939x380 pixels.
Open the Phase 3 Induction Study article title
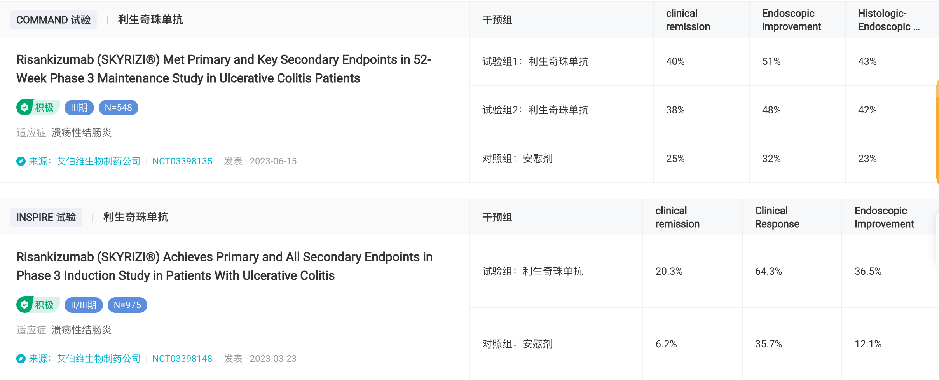(x=224, y=266)
